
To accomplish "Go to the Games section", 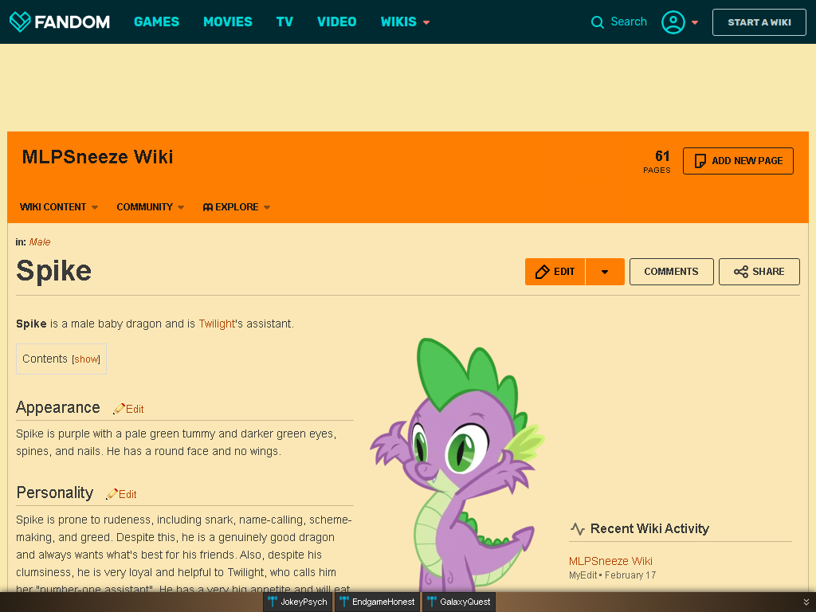I will point(156,22).
